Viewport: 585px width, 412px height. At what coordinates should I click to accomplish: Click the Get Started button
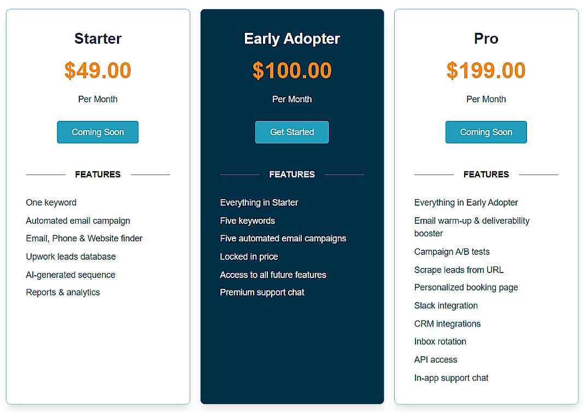(291, 132)
